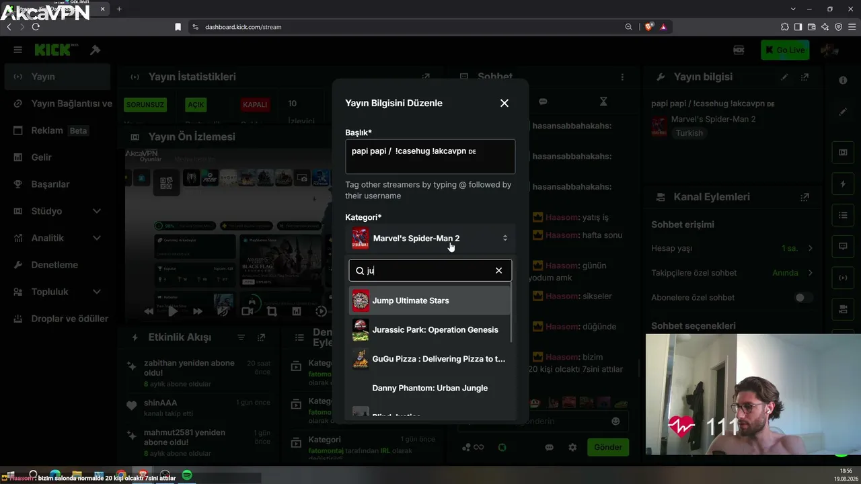Image resolution: width=861 pixels, height=484 pixels.
Task: Open a new browser tab
Action: (x=119, y=9)
